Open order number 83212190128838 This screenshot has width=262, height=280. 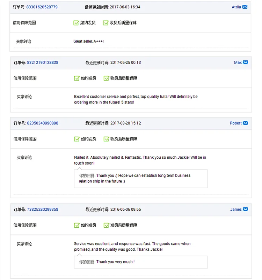tap(43, 62)
